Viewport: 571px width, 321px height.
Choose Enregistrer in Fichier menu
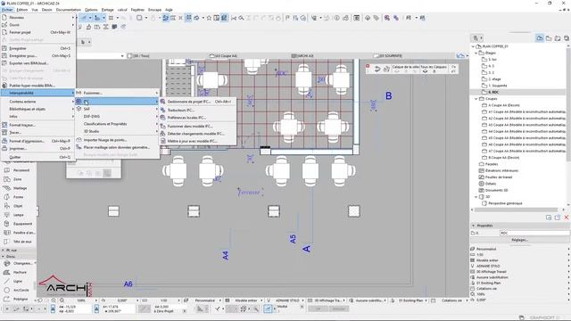38,48
